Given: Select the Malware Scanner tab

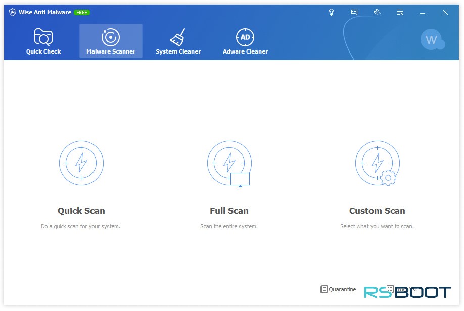Looking at the screenshot, I should (x=111, y=41).
